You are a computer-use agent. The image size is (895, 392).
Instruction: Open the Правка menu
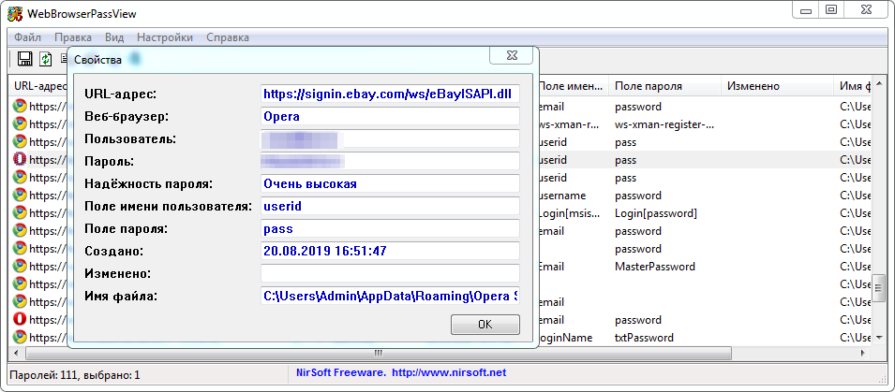[73, 37]
